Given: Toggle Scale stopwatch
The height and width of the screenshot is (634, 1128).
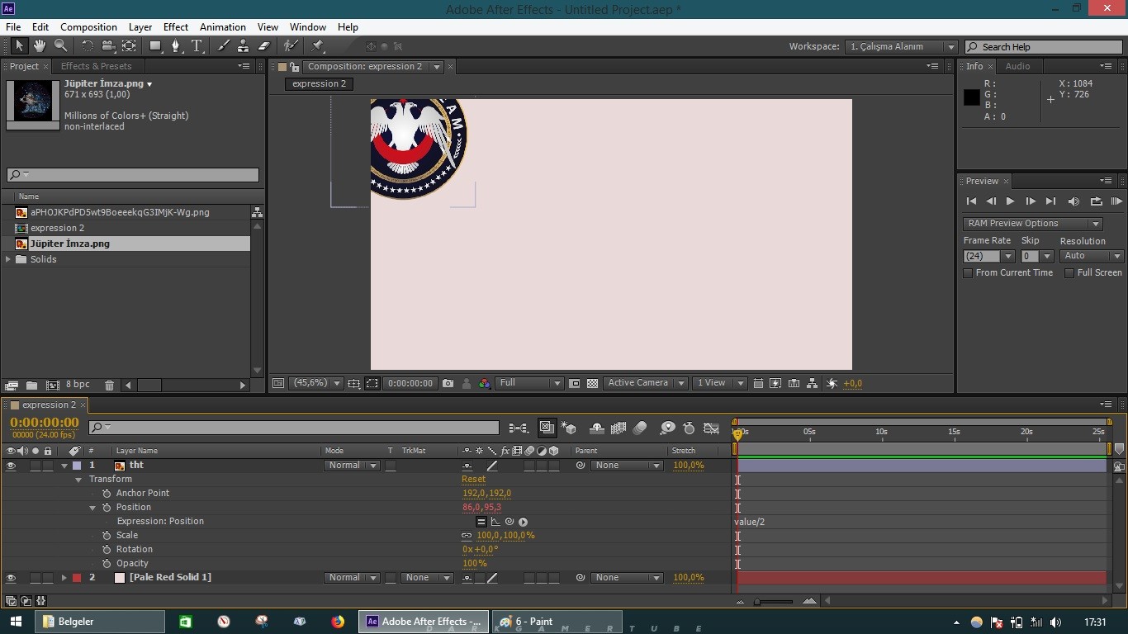Looking at the screenshot, I should point(107,536).
